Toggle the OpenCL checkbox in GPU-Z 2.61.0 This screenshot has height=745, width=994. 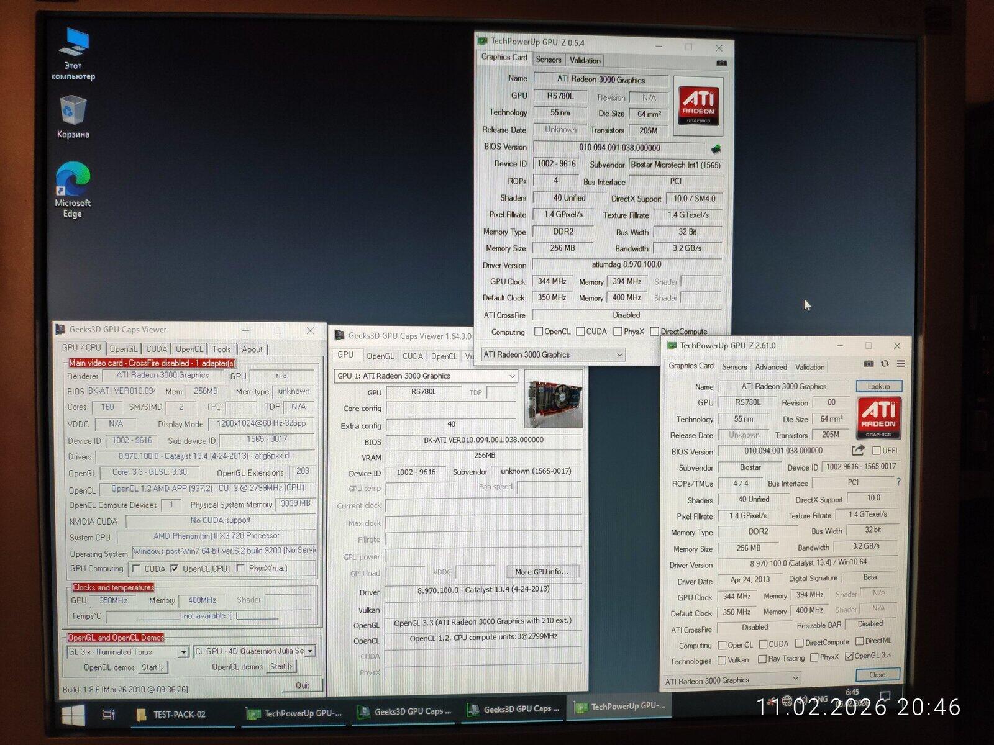(722, 645)
